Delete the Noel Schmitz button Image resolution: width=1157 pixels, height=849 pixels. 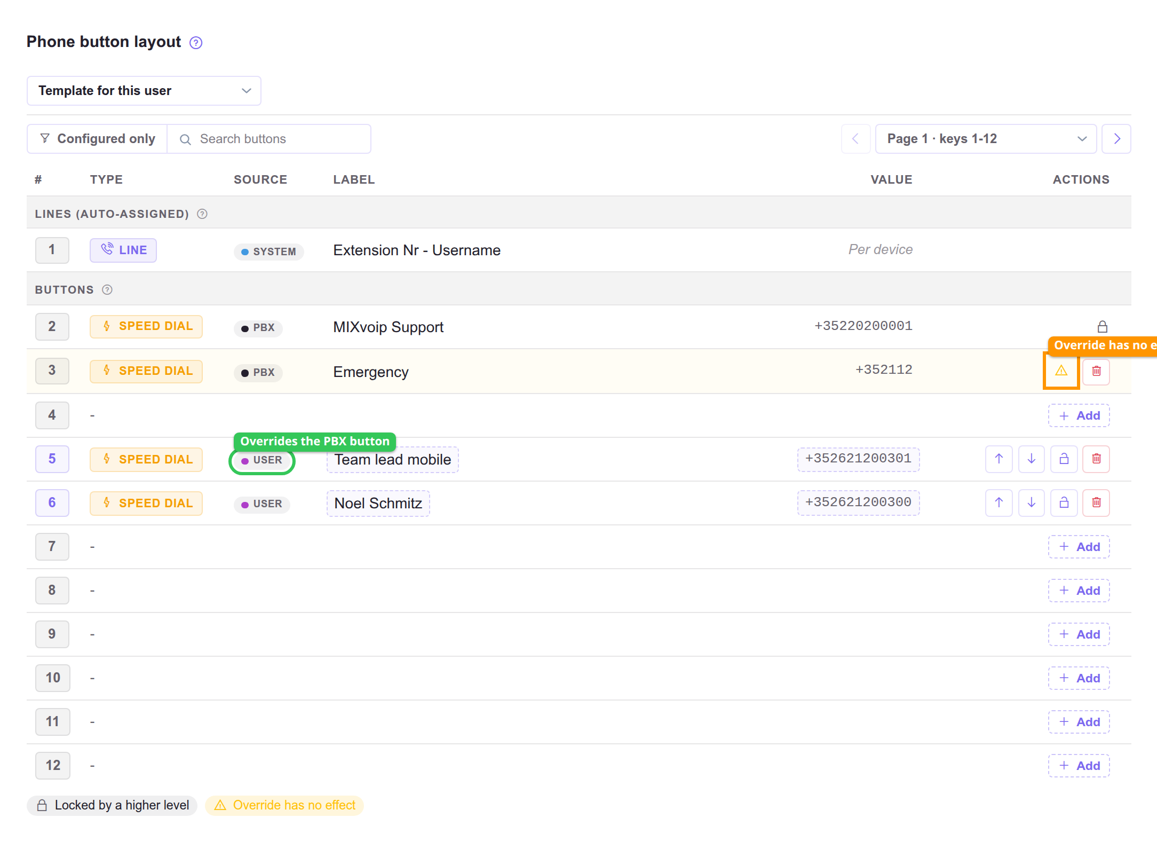(1096, 502)
